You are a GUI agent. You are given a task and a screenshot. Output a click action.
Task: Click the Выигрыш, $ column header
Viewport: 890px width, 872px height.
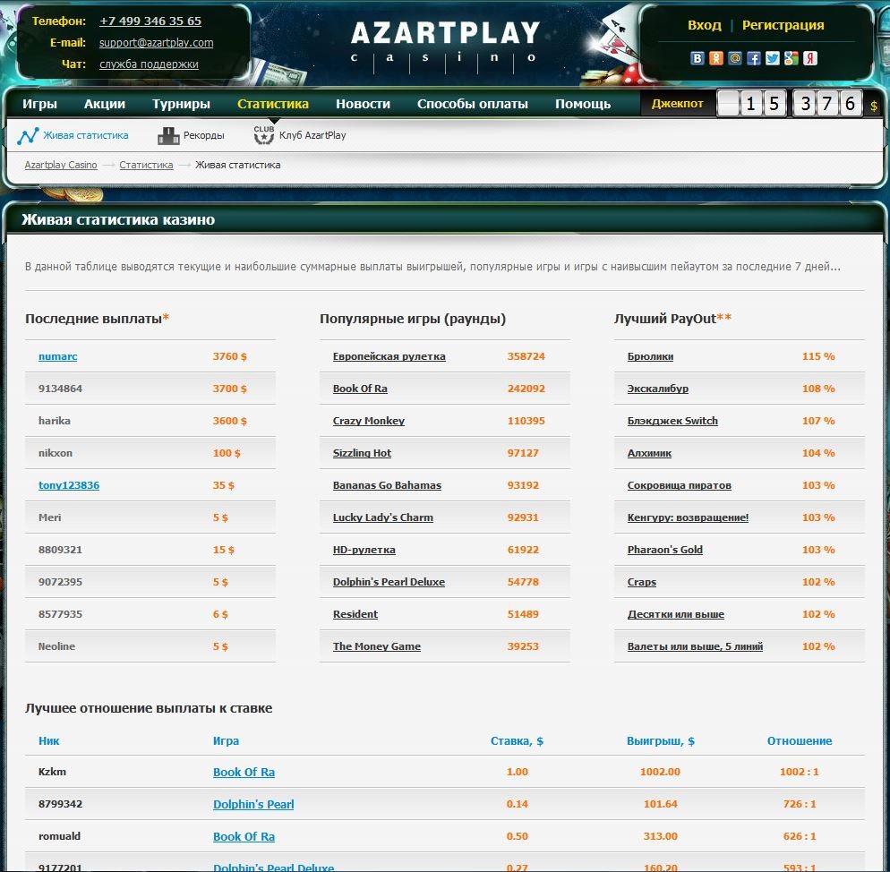tap(660, 741)
